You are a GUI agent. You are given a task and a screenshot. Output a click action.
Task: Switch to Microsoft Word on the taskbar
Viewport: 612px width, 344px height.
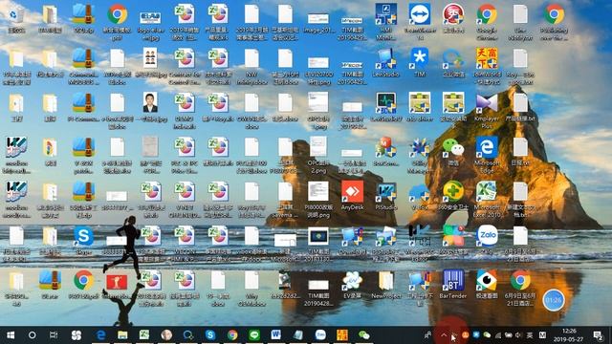tap(276, 335)
